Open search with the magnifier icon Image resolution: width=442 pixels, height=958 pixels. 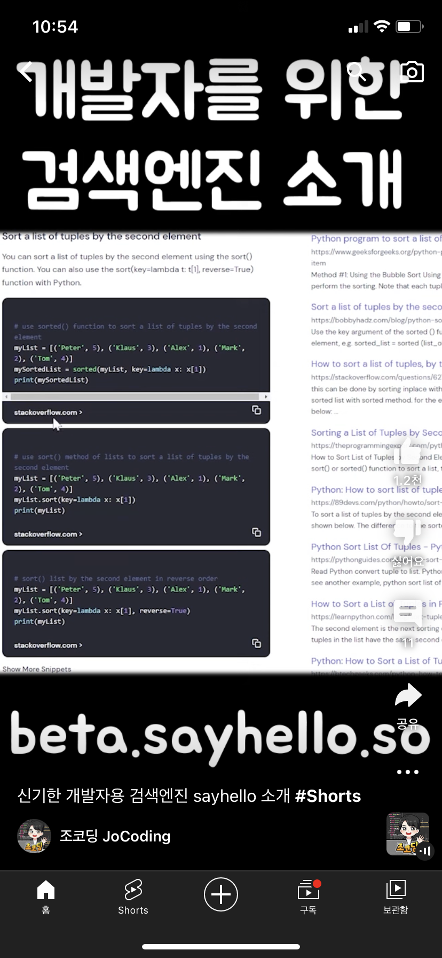point(357,72)
